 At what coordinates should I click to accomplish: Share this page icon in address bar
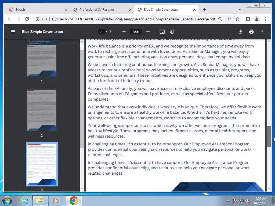(x=229, y=19)
